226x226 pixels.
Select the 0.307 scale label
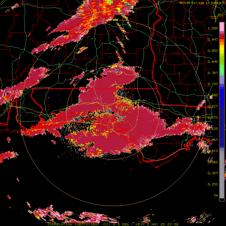213,173
